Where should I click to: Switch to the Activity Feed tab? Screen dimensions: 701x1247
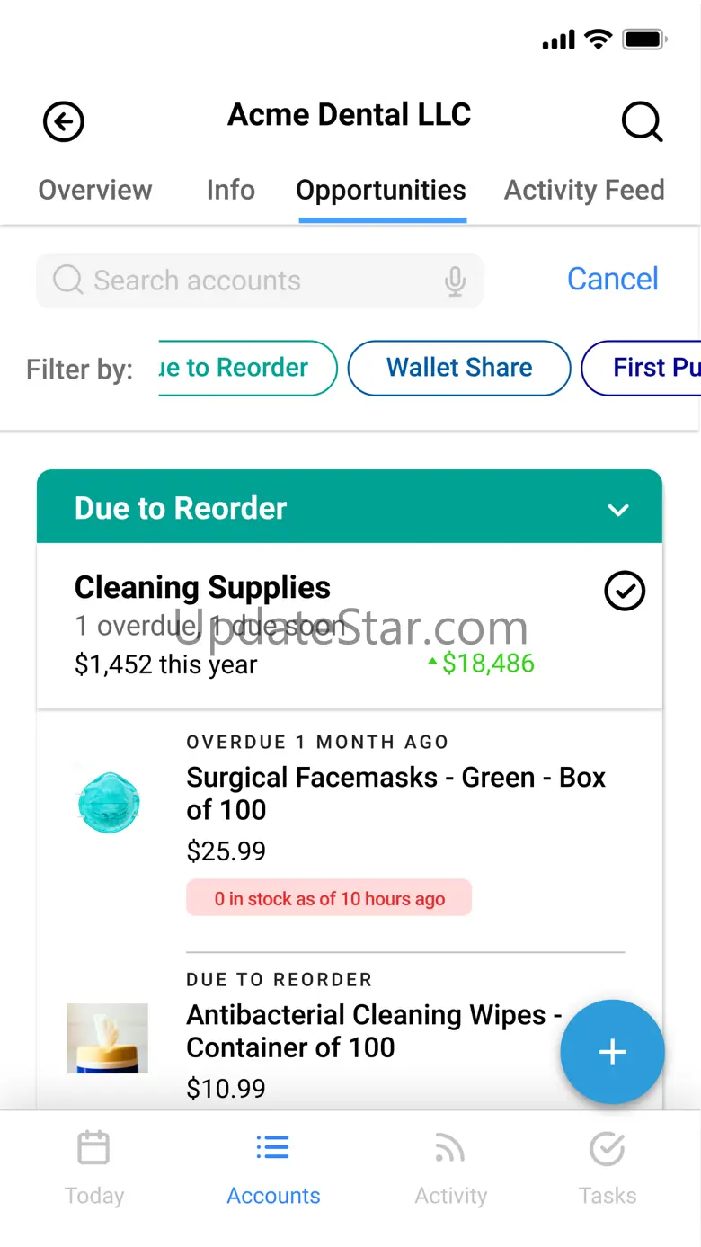(584, 191)
